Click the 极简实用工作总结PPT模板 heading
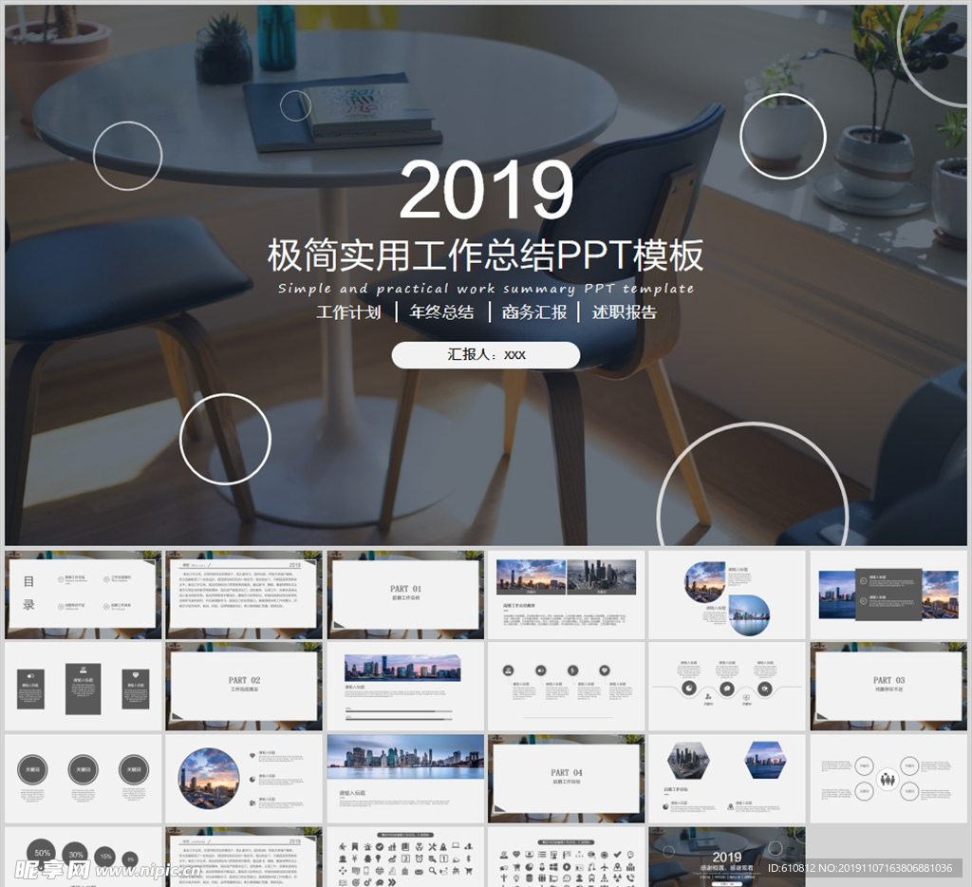The image size is (972, 887). pyautogui.click(x=486, y=255)
